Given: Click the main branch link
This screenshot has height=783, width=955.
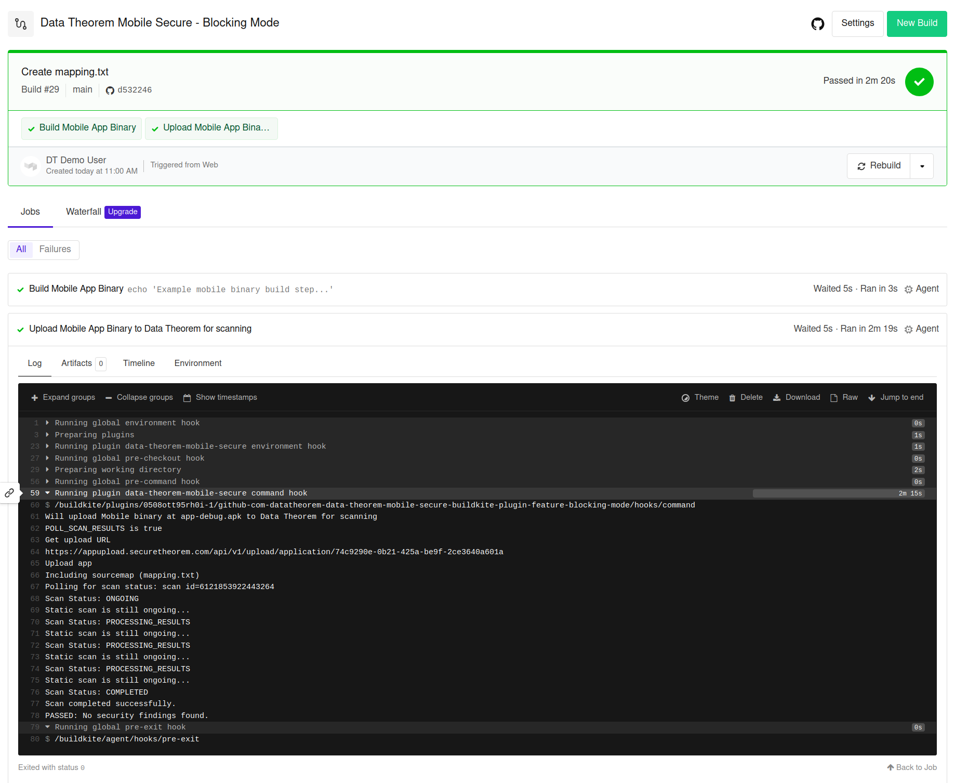Looking at the screenshot, I should [x=83, y=90].
